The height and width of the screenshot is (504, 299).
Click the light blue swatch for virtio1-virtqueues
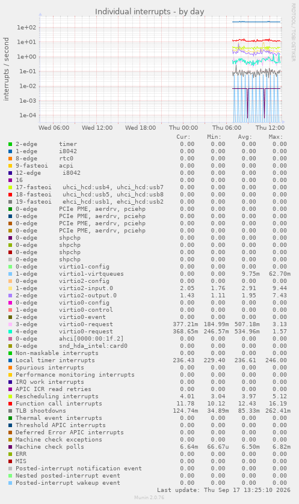point(10,274)
